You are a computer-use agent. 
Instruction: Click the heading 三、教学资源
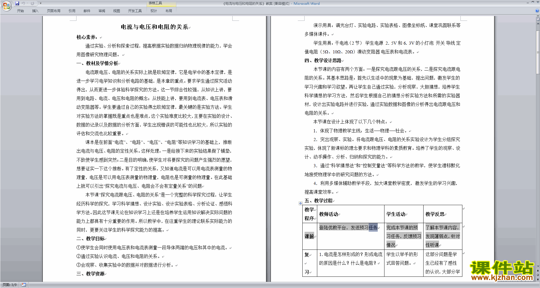click(91, 274)
